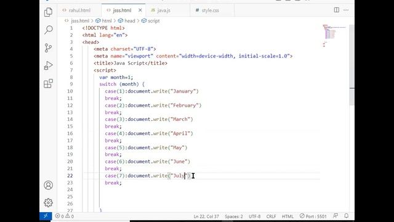
Task: Click the UTF-8 encoding selector
Action: 254,216
